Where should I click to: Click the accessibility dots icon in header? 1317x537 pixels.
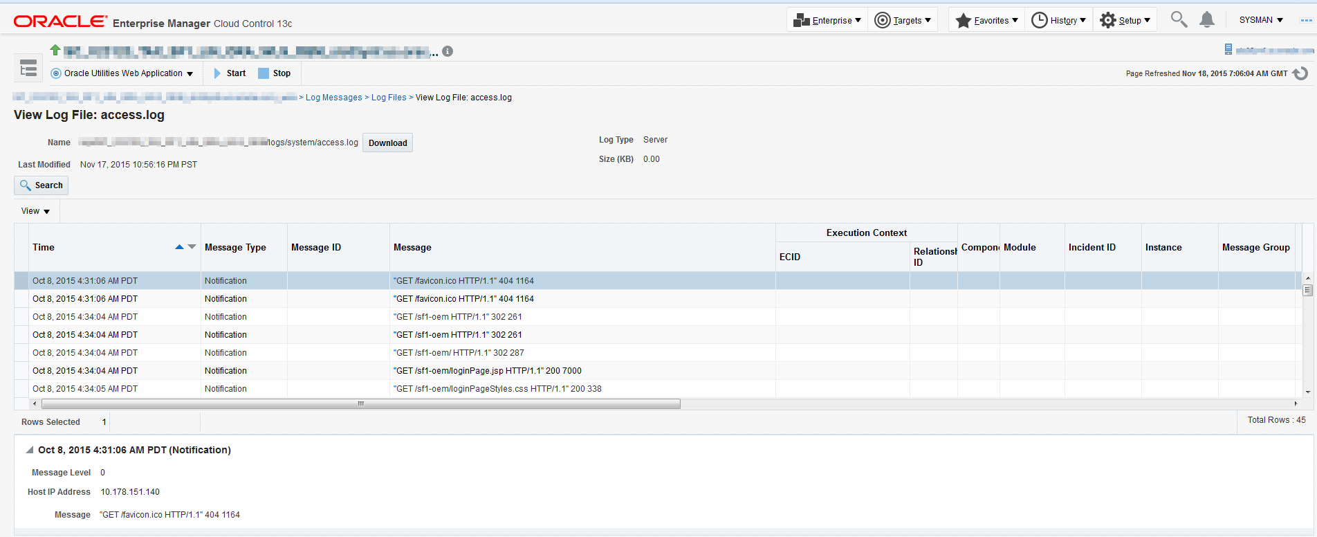pyautogui.click(x=1306, y=20)
